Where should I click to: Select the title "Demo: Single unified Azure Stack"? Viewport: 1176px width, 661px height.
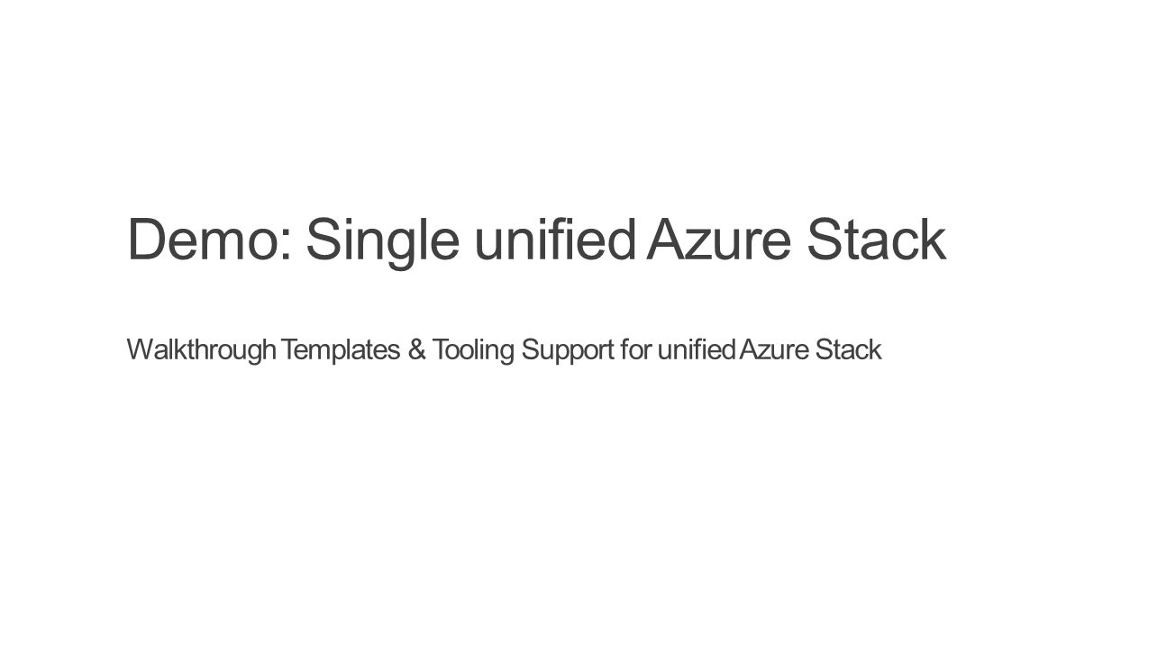[x=536, y=242]
